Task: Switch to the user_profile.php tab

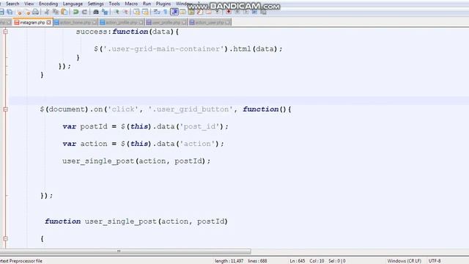Action: coord(166,23)
